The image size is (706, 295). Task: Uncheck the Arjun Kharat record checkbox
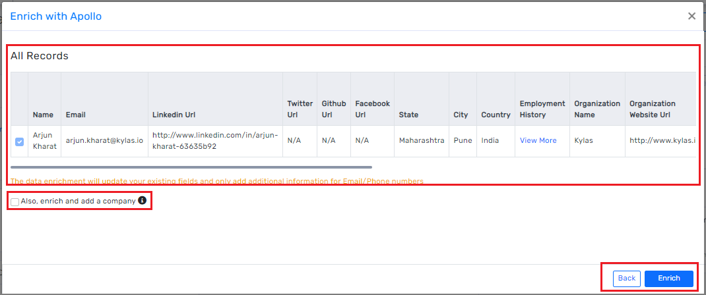pyautogui.click(x=19, y=142)
